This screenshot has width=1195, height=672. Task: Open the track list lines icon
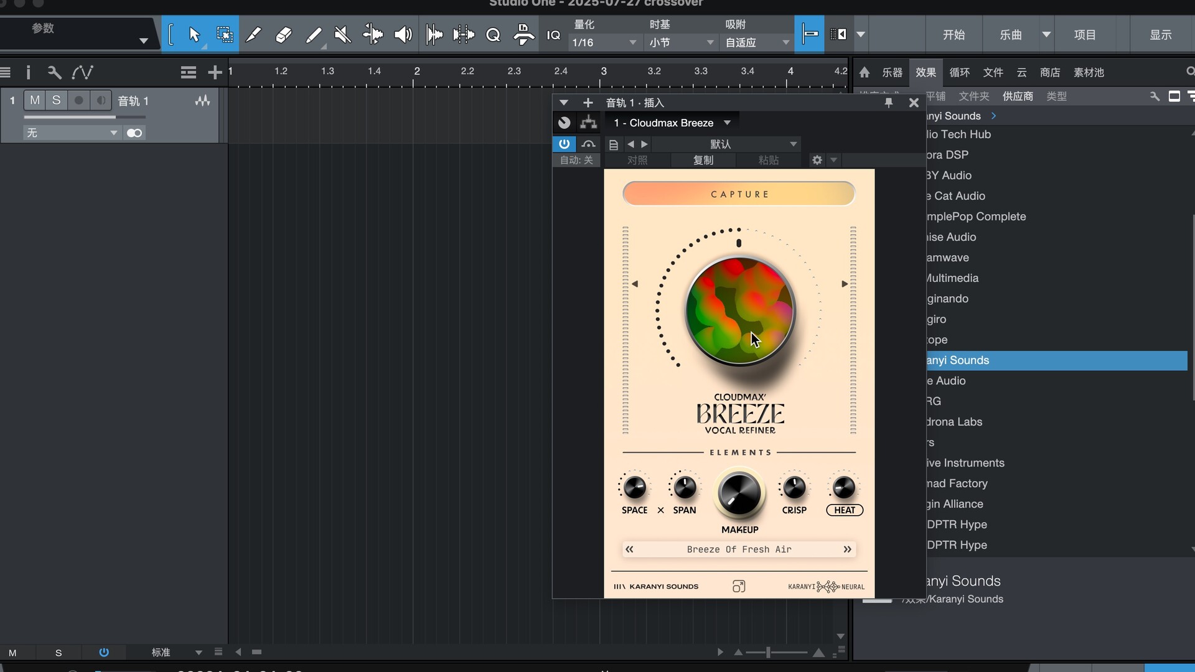click(189, 73)
